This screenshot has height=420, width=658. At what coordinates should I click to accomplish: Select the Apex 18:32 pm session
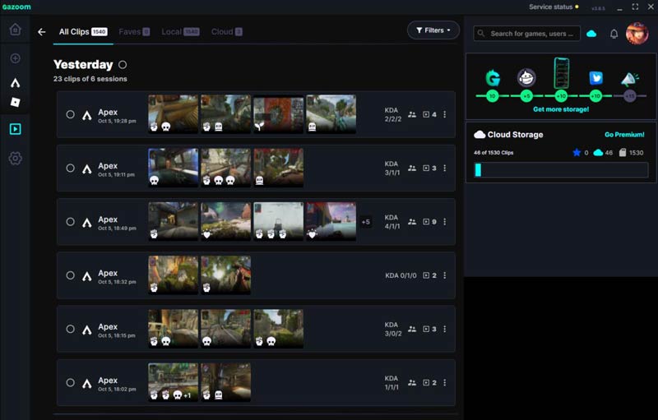(x=71, y=275)
